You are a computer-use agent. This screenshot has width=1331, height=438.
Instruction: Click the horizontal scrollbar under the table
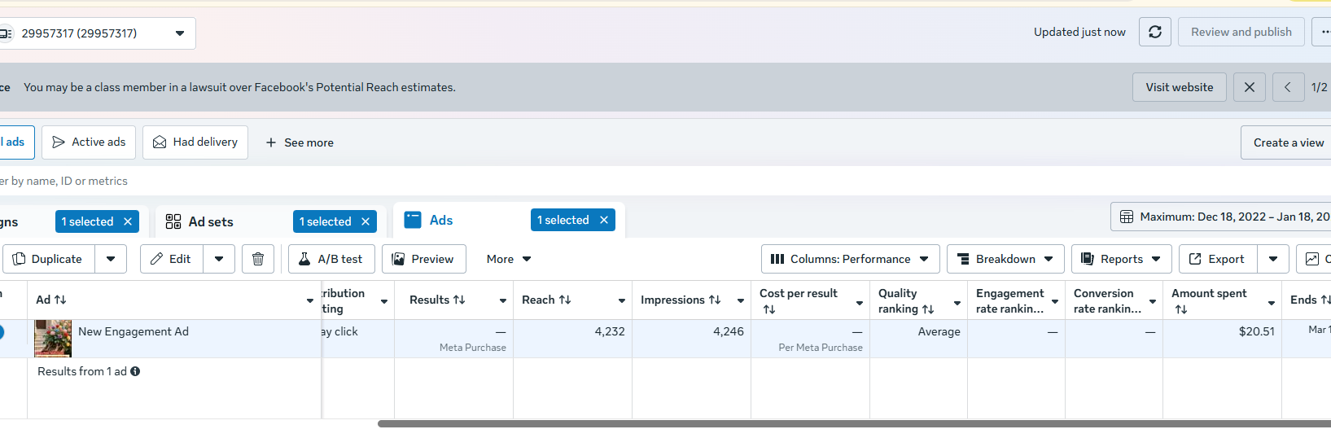pyautogui.click(x=814, y=423)
